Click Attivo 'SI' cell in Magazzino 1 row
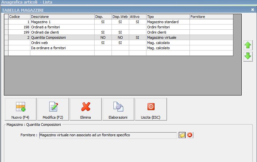The height and width of the screenshot is (162, 257). pyautogui.click(x=138, y=22)
